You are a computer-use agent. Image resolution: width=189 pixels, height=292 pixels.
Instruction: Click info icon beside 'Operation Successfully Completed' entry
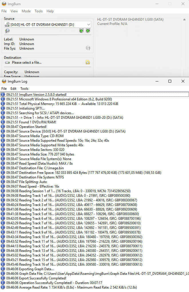tap(3, 283)
